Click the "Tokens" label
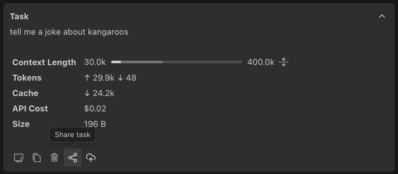 (x=27, y=78)
